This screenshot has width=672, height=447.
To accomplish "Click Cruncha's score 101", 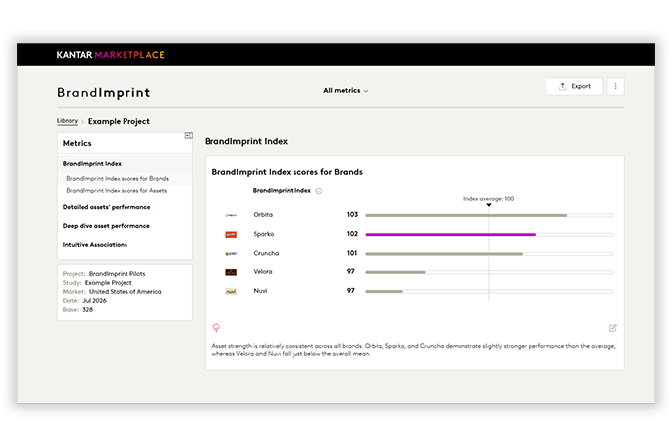I will click(x=352, y=253).
